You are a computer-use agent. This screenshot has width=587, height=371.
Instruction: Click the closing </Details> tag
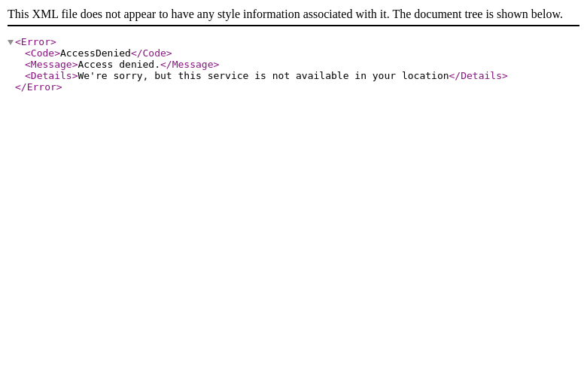click(x=479, y=75)
